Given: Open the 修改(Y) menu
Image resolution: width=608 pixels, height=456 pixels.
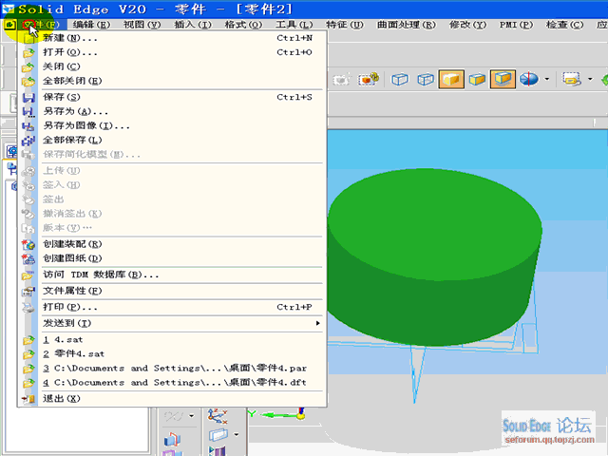Looking at the screenshot, I should click(467, 25).
